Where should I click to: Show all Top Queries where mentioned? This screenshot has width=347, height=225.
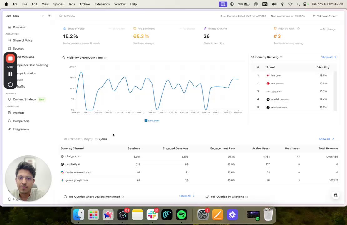(x=187, y=196)
